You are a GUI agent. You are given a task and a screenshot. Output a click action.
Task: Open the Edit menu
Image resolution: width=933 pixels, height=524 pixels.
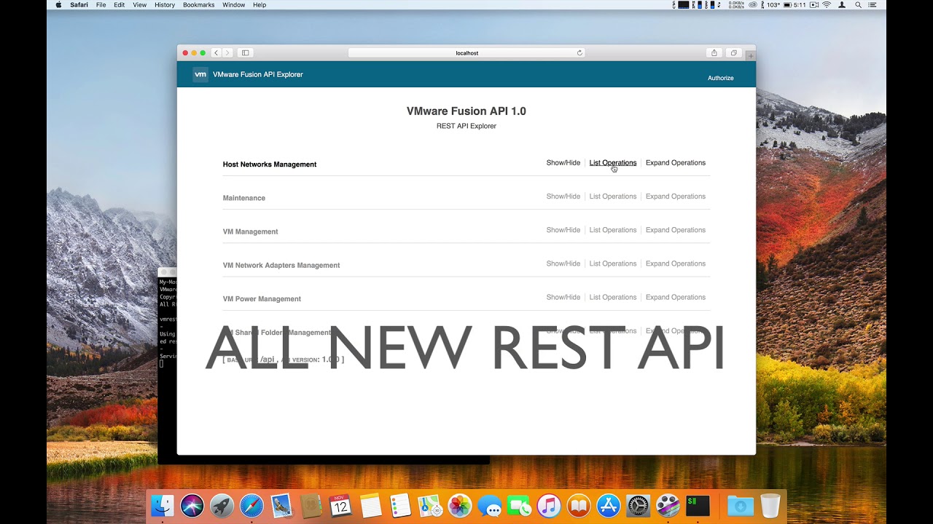tap(119, 5)
